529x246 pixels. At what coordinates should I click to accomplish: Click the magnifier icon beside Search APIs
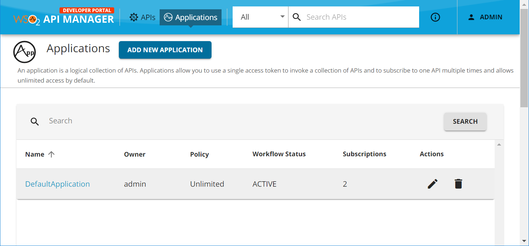[297, 17]
